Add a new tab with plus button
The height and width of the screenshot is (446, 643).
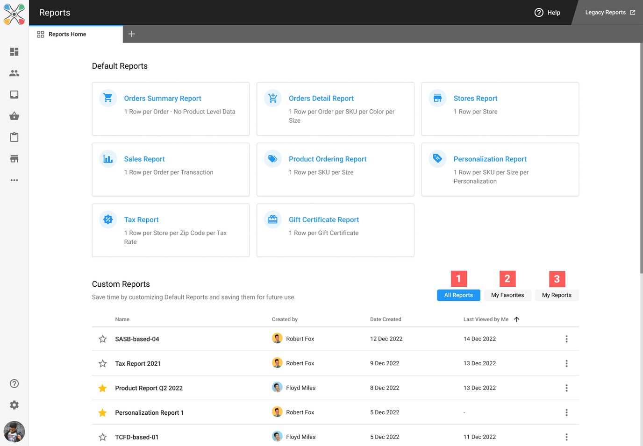pos(132,34)
